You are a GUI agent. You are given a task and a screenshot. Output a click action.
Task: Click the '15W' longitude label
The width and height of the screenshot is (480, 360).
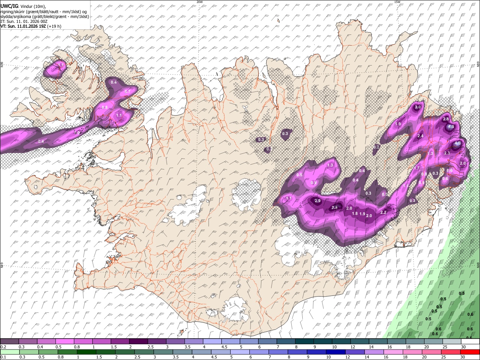tap(397, 2)
